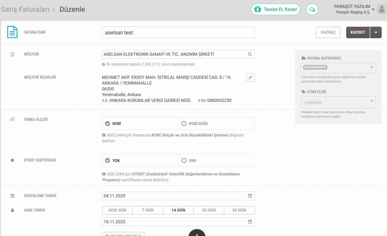Click the invoice document icon beside Fatura İsmi
Viewport: 387px width, 236px height.
click(12, 32)
